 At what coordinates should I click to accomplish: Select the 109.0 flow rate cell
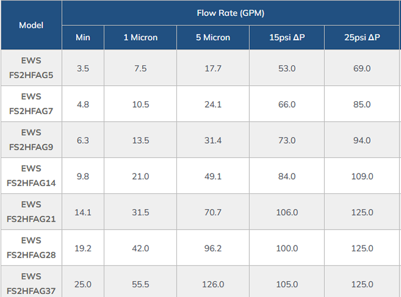tap(362, 176)
